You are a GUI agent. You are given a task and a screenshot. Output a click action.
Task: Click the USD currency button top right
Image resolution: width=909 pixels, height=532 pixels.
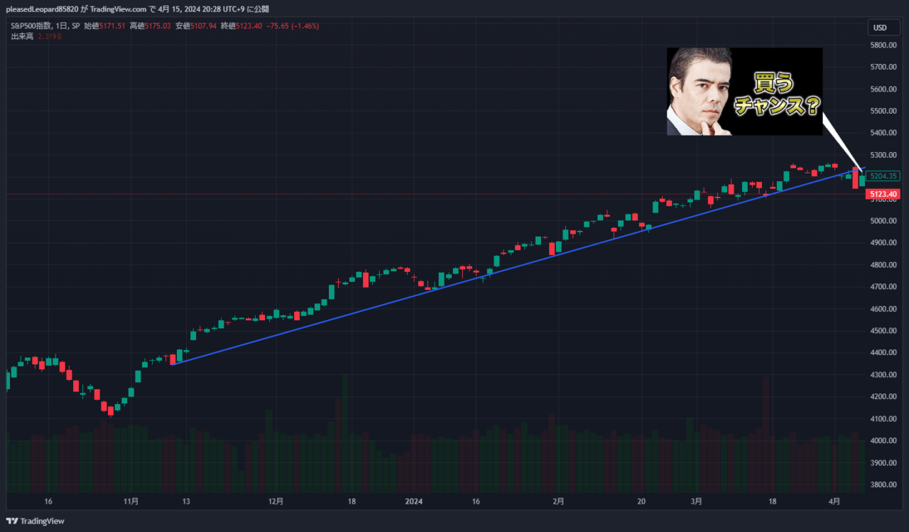(883, 27)
